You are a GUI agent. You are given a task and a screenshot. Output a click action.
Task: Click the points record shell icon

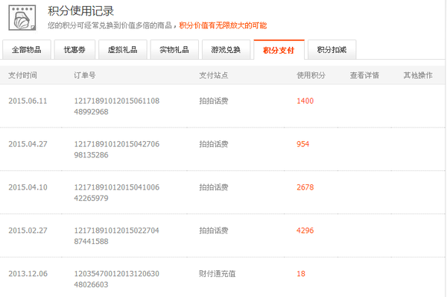tap(22, 18)
